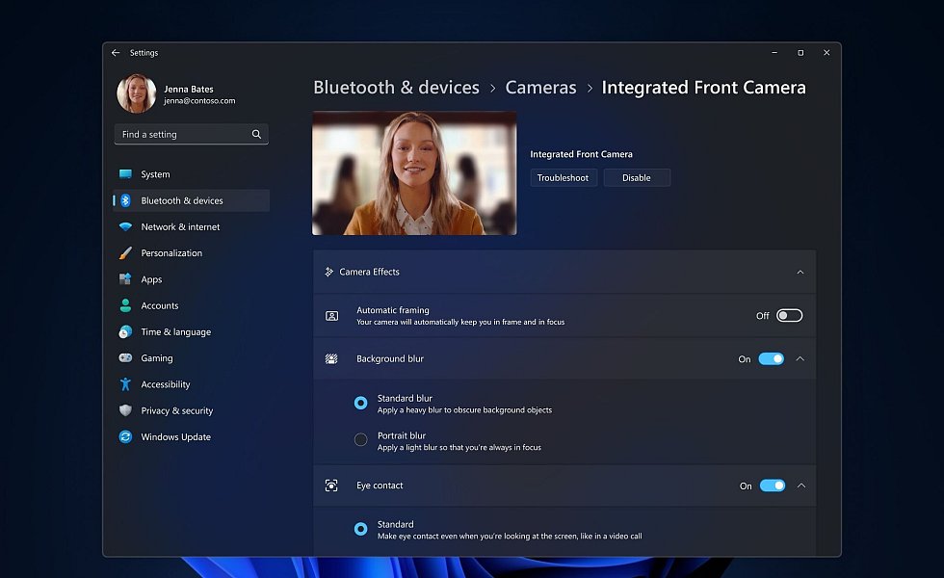Screen dimensions: 944x578
Task: Turn on Automatic framing toggle
Action: (x=789, y=316)
